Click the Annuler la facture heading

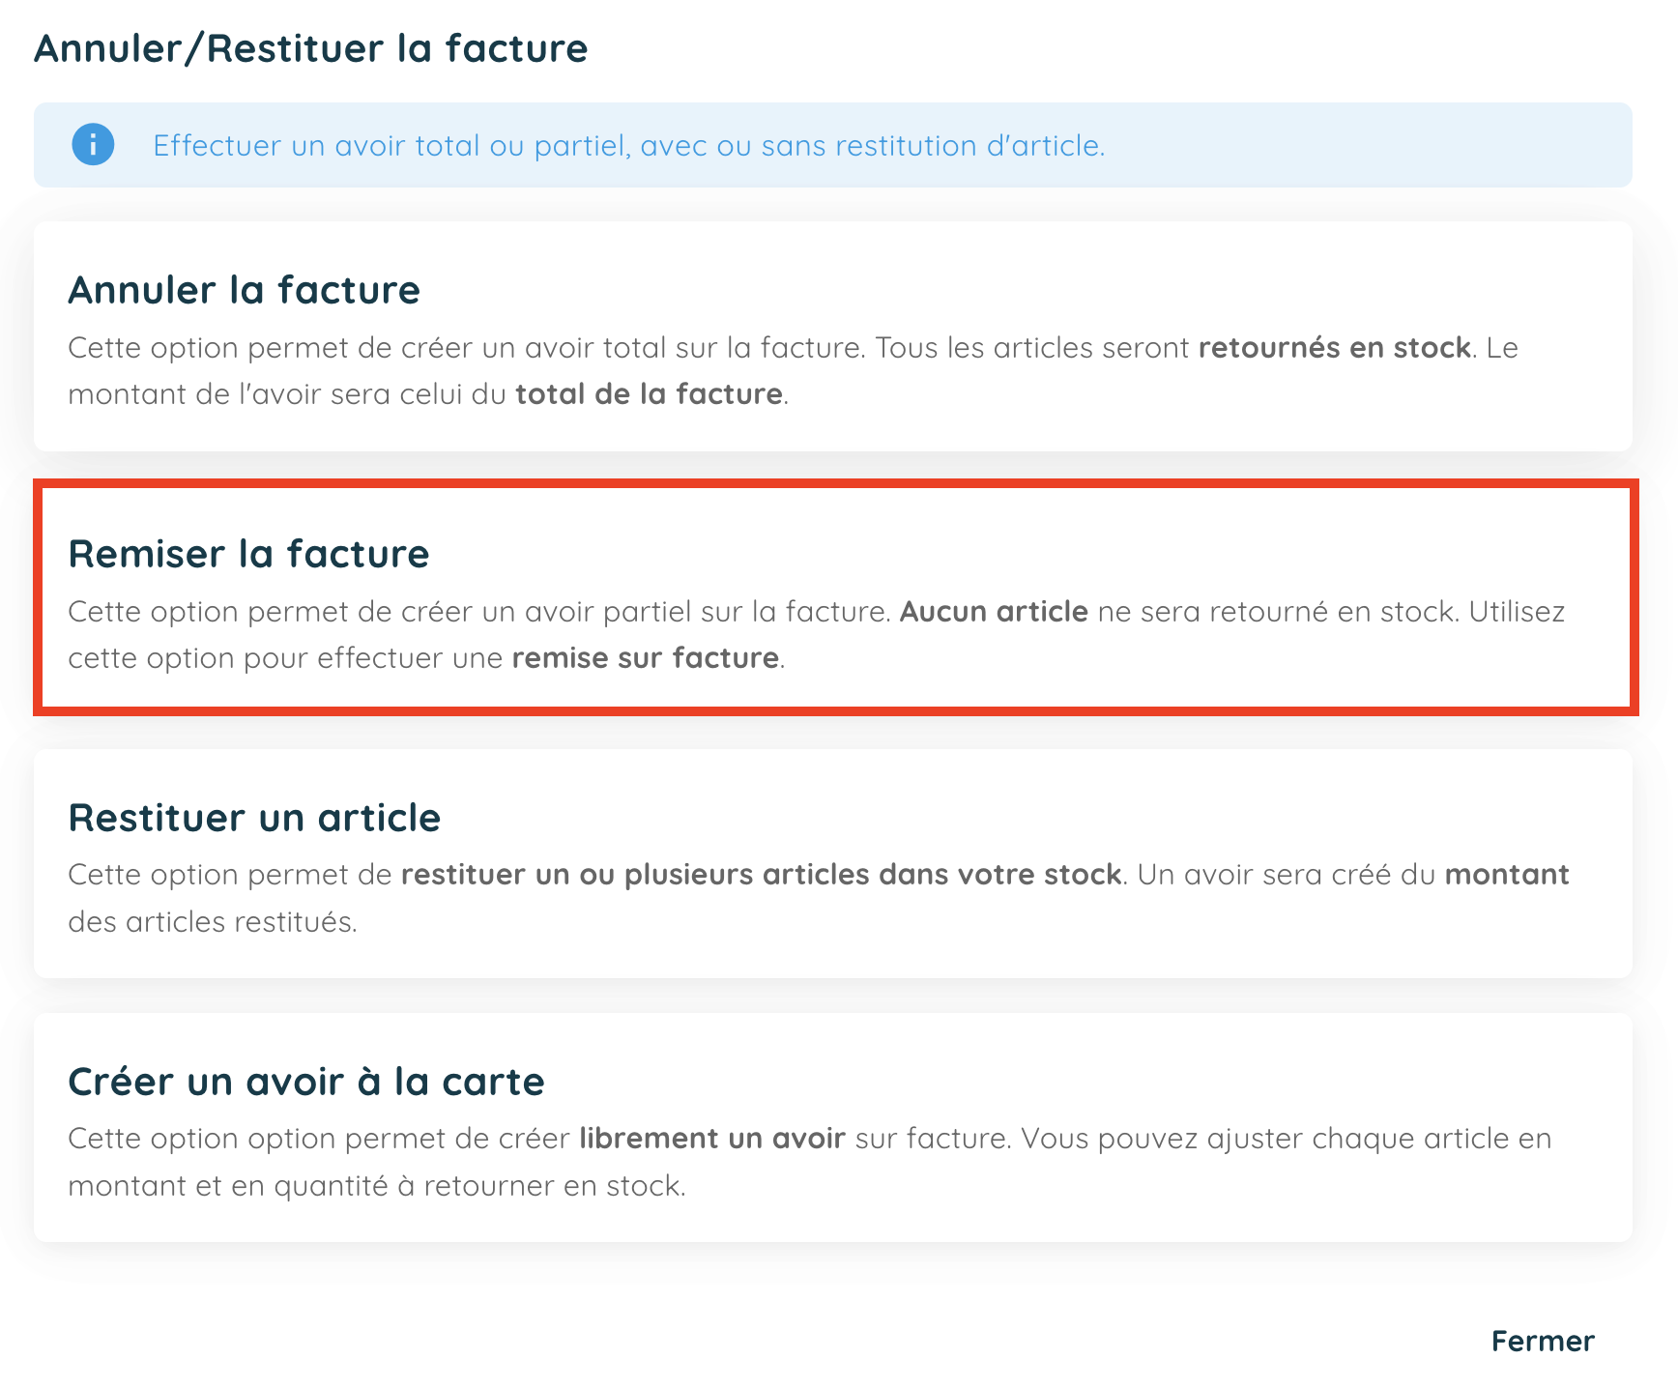pyautogui.click(x=244, y=290)
